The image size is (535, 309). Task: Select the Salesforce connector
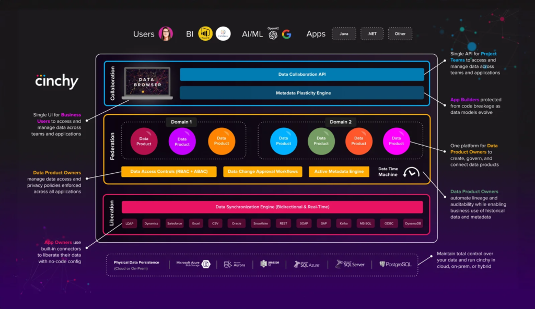pyautogui.click(x=175, y=224)
